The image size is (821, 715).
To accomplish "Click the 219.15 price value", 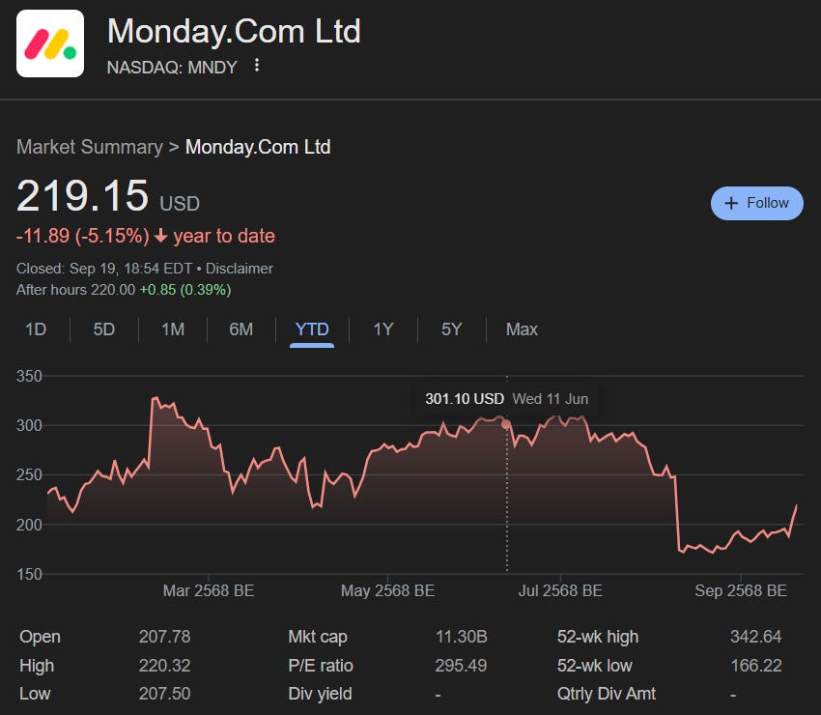I will click(x=83, y=196).
